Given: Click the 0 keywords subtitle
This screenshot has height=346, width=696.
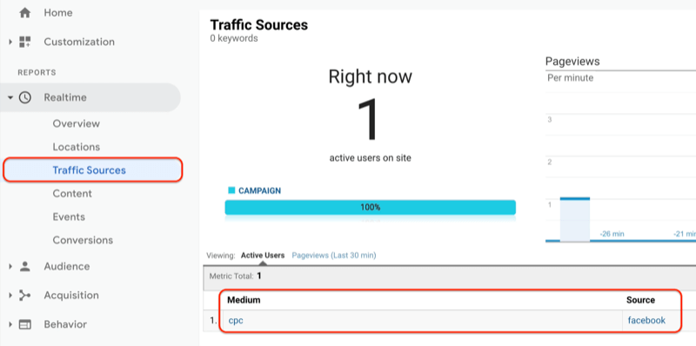Looking at the screenshot, I should pyautogui.click(x=234, y=38).
